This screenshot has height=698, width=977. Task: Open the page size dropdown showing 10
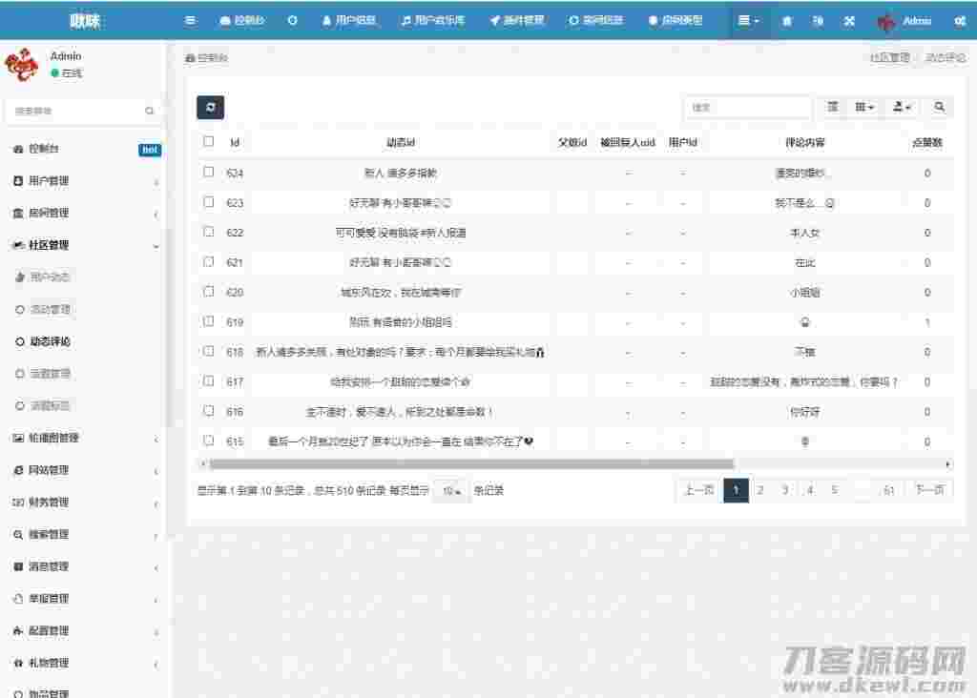(451, 491)
